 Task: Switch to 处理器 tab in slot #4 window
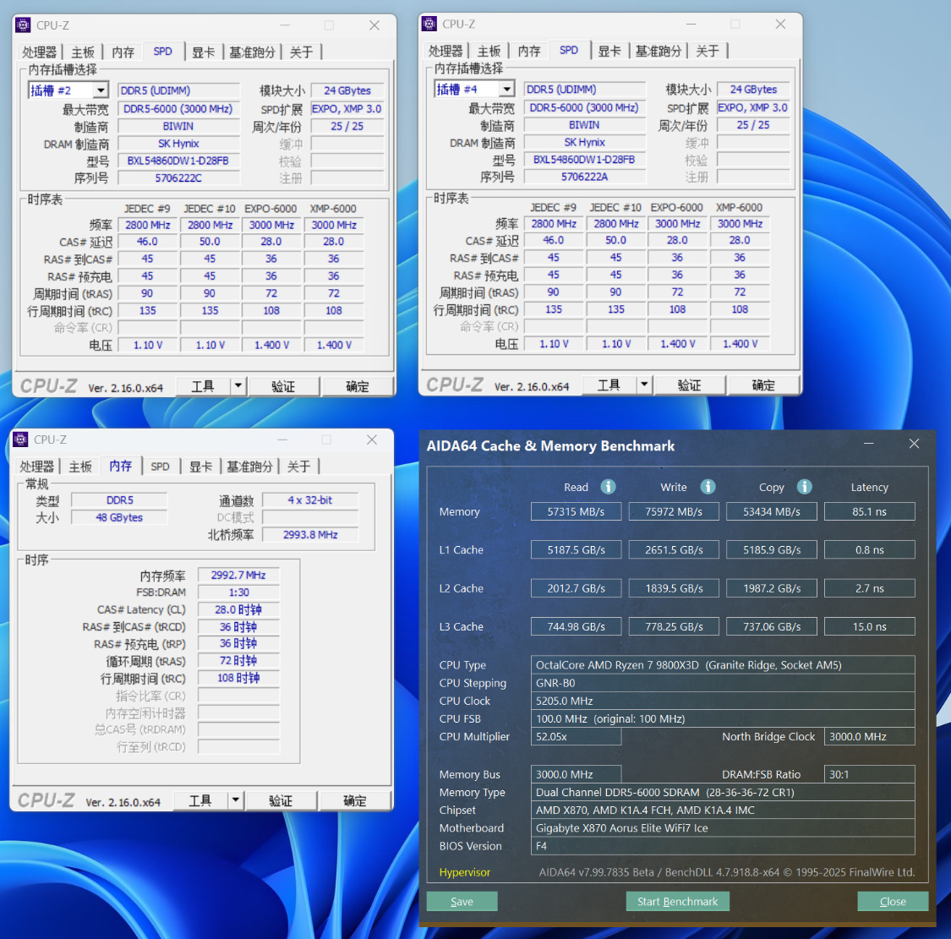[445, 51]
